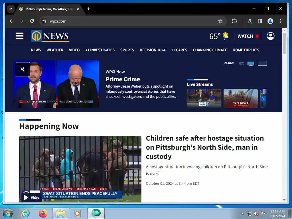This screenshot has height=219, width=292.
Task: Open the 11 CARES section
Action: click(x=179, y=50)
